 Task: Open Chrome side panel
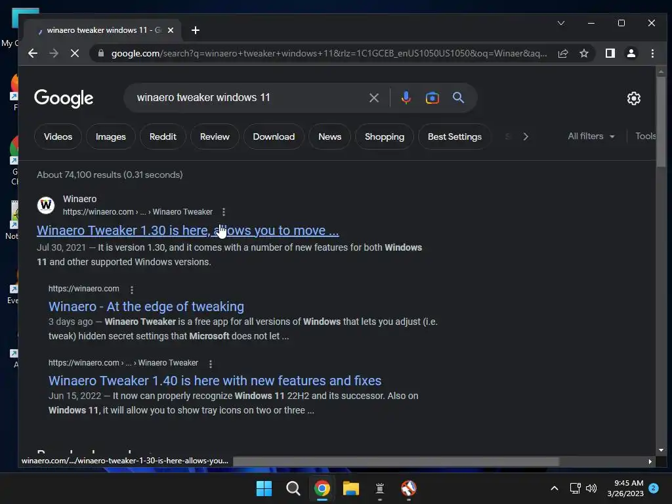point(610,53)
